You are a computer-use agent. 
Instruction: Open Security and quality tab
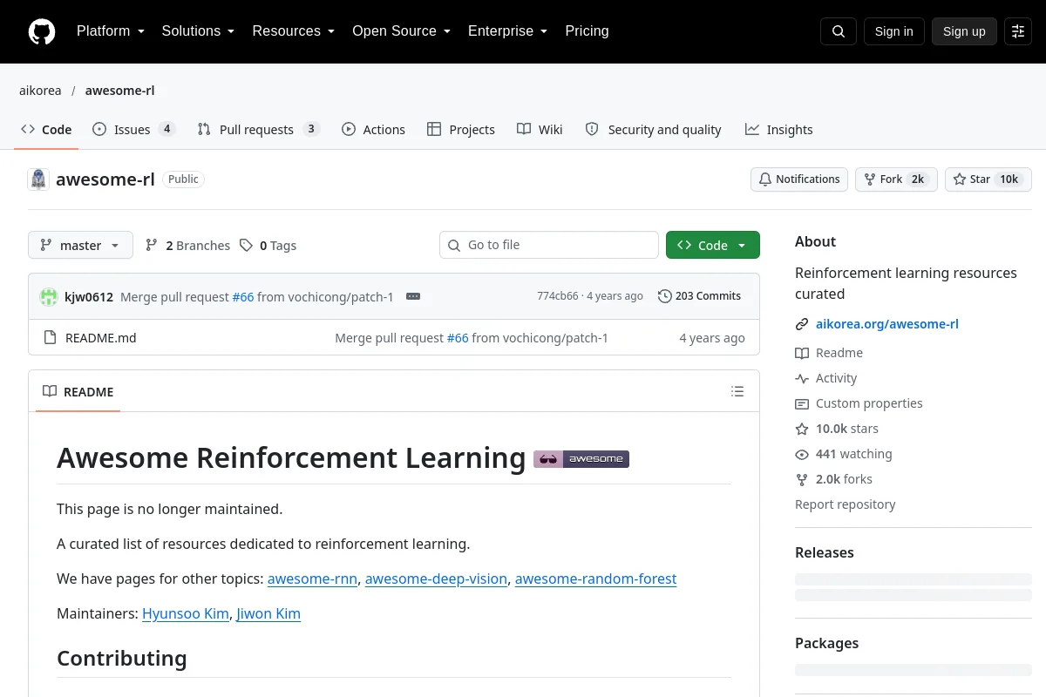point(653,130)
